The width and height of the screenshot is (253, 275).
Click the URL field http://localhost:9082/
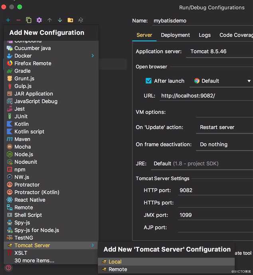tap(206, 96)
